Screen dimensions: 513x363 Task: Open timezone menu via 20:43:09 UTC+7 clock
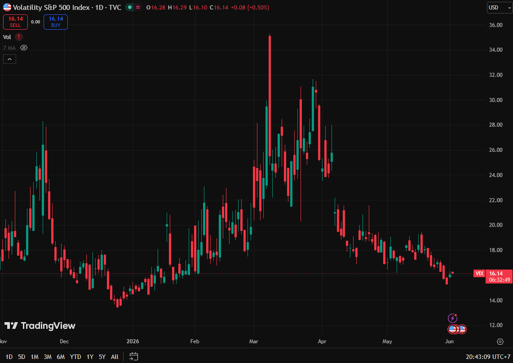click(x=488, y=357)
